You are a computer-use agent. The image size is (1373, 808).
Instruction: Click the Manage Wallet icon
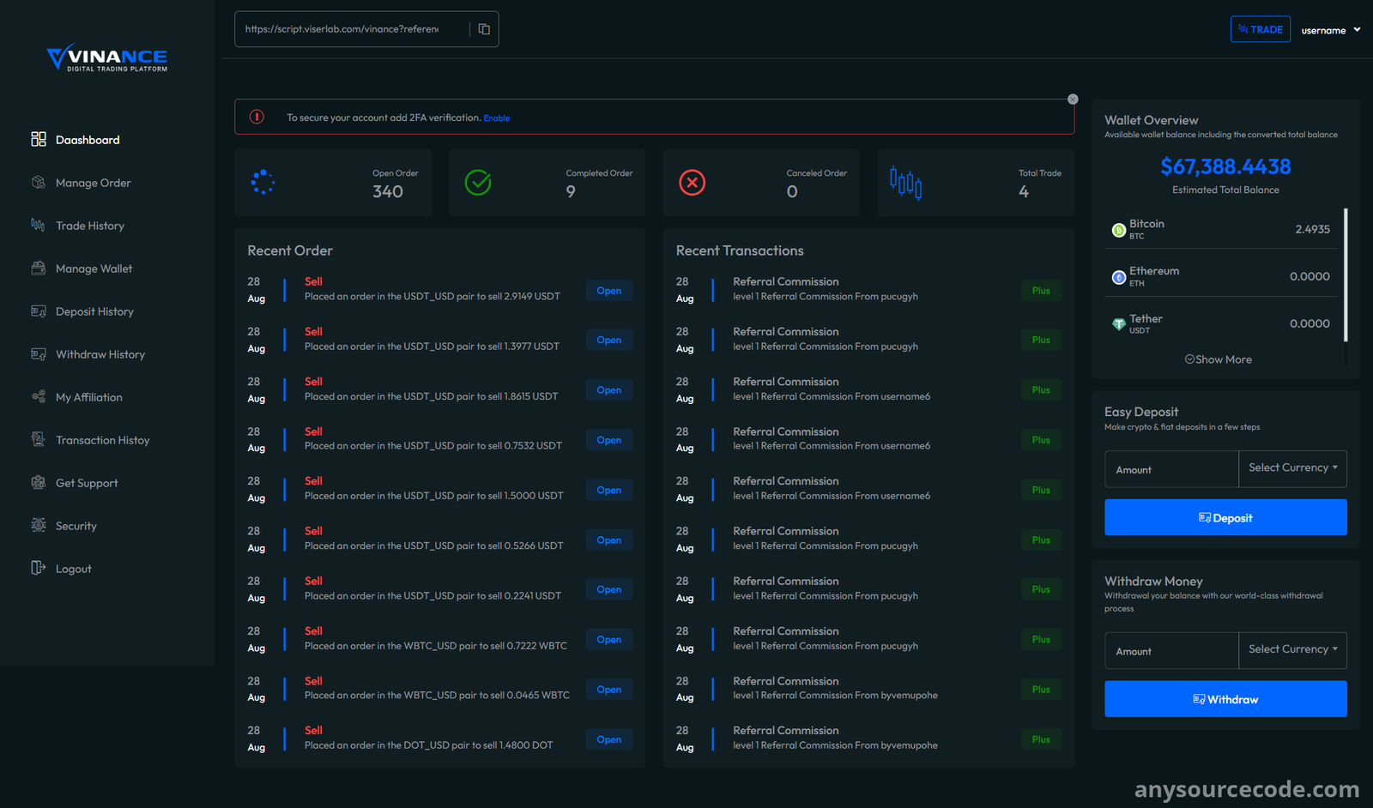39,268
